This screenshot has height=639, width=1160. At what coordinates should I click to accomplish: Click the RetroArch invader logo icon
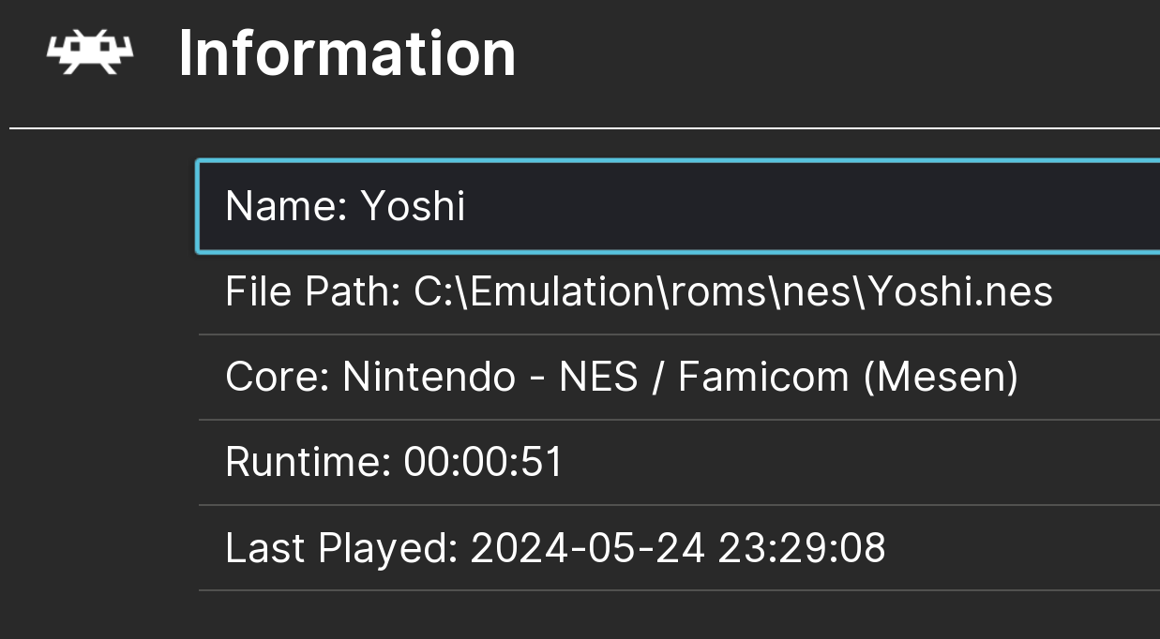[90, 52]
